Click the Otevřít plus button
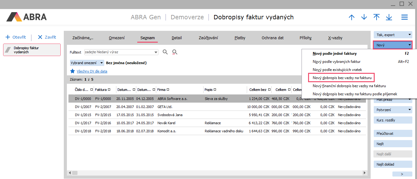The width and height of the screenshot is (417, 179). [x=16, y=37]
